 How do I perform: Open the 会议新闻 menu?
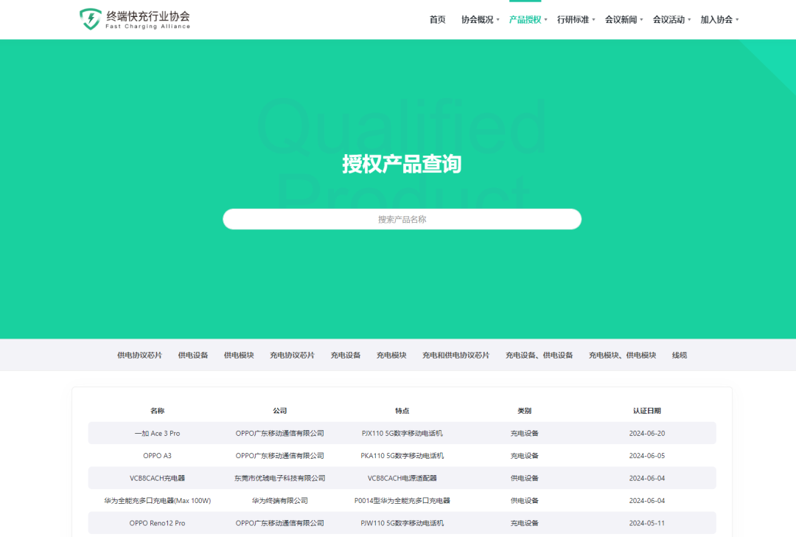tap(621, 20)
